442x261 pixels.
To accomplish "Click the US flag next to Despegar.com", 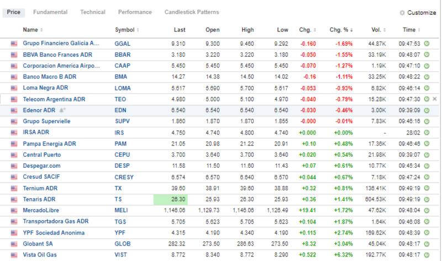I will [x=14, y=166].
